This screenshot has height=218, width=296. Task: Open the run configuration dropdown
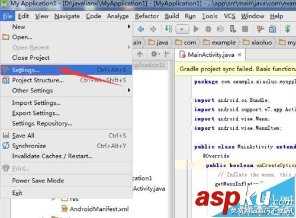(182, 30)
